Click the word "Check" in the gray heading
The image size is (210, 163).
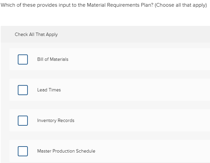(21, 34)
